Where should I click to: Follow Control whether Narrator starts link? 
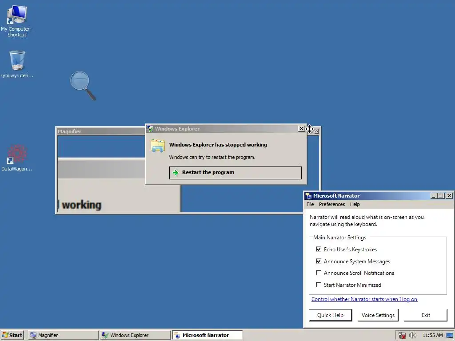pyautogui.click(x=364, y=299)
